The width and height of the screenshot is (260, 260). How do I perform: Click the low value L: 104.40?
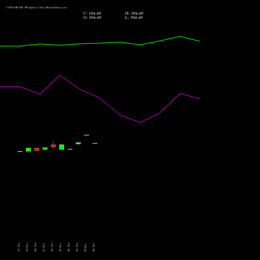134,18
